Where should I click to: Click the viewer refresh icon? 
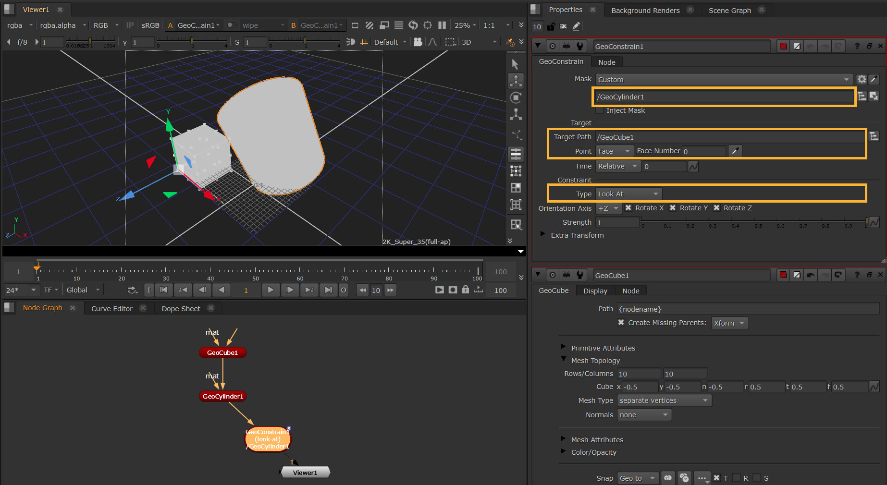pyautogui.click(x=413, y=25)
